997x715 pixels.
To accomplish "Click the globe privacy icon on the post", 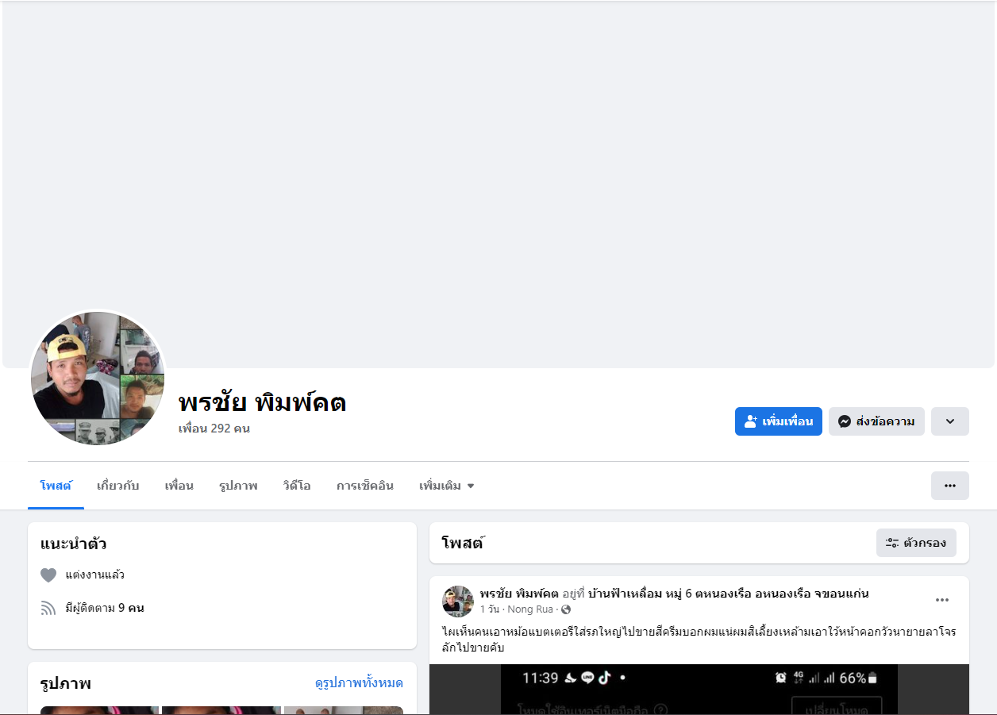I will click(566, 609).
